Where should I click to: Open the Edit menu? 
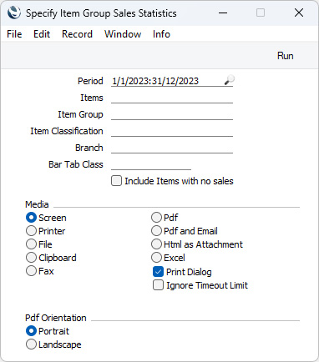tap(42, 34)
